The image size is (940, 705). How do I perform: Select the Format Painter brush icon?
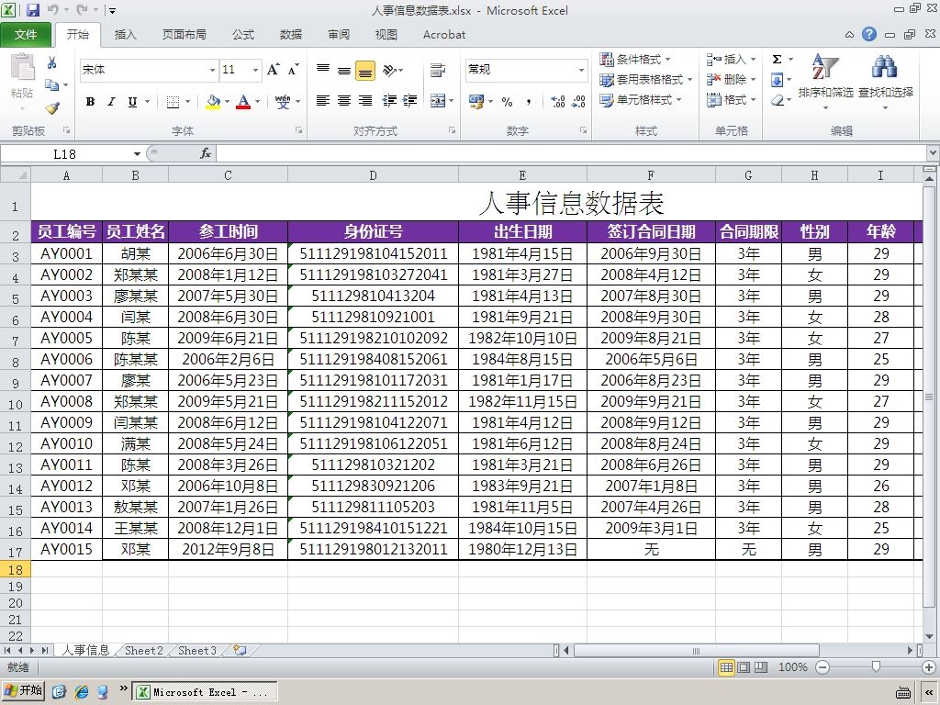[x=52, y=108]
